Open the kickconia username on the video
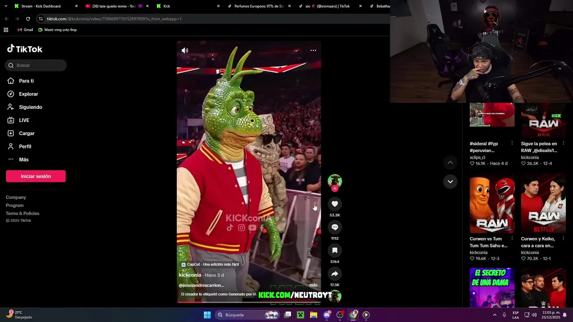The height and width of the screenshot is (322, 573). point(190,275)
